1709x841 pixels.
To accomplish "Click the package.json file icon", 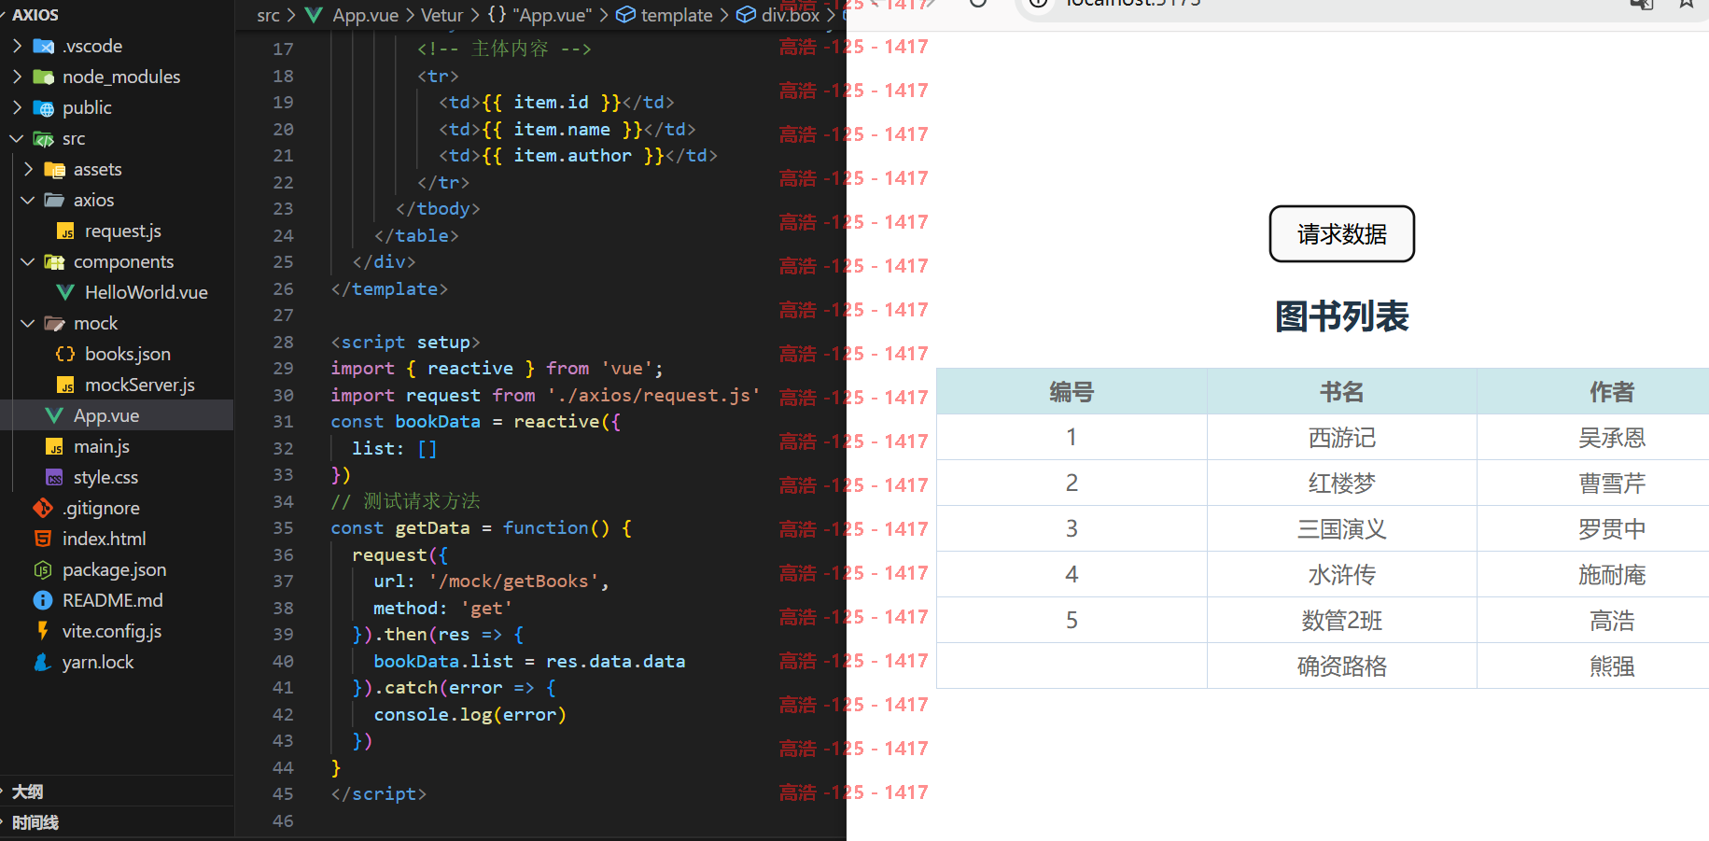I will (43, 569).
